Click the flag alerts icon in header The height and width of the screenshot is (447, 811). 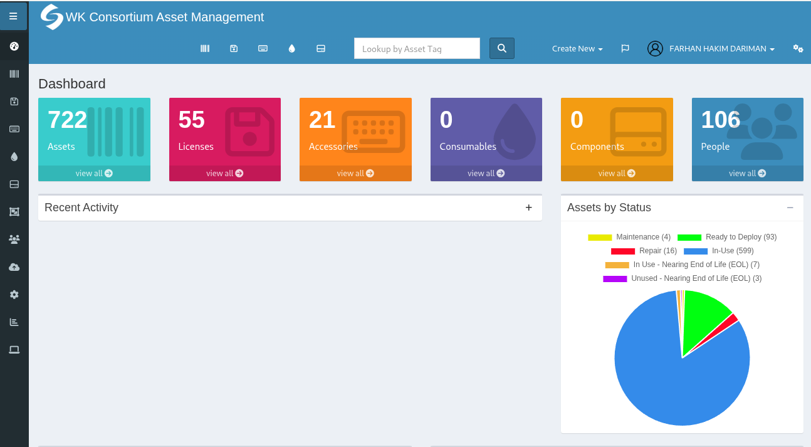[625, 48]
